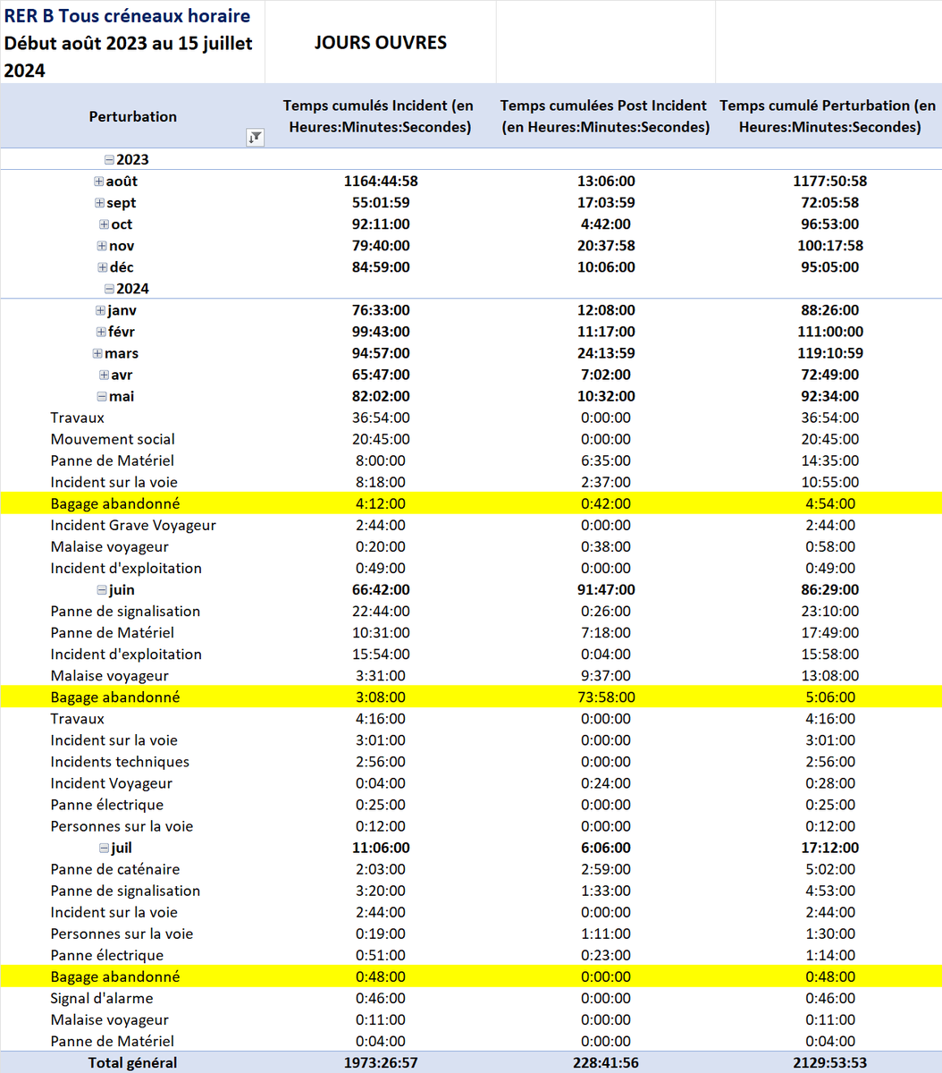
Task: Select févr perturbation value 111:00:00
Action: [829, 332]
